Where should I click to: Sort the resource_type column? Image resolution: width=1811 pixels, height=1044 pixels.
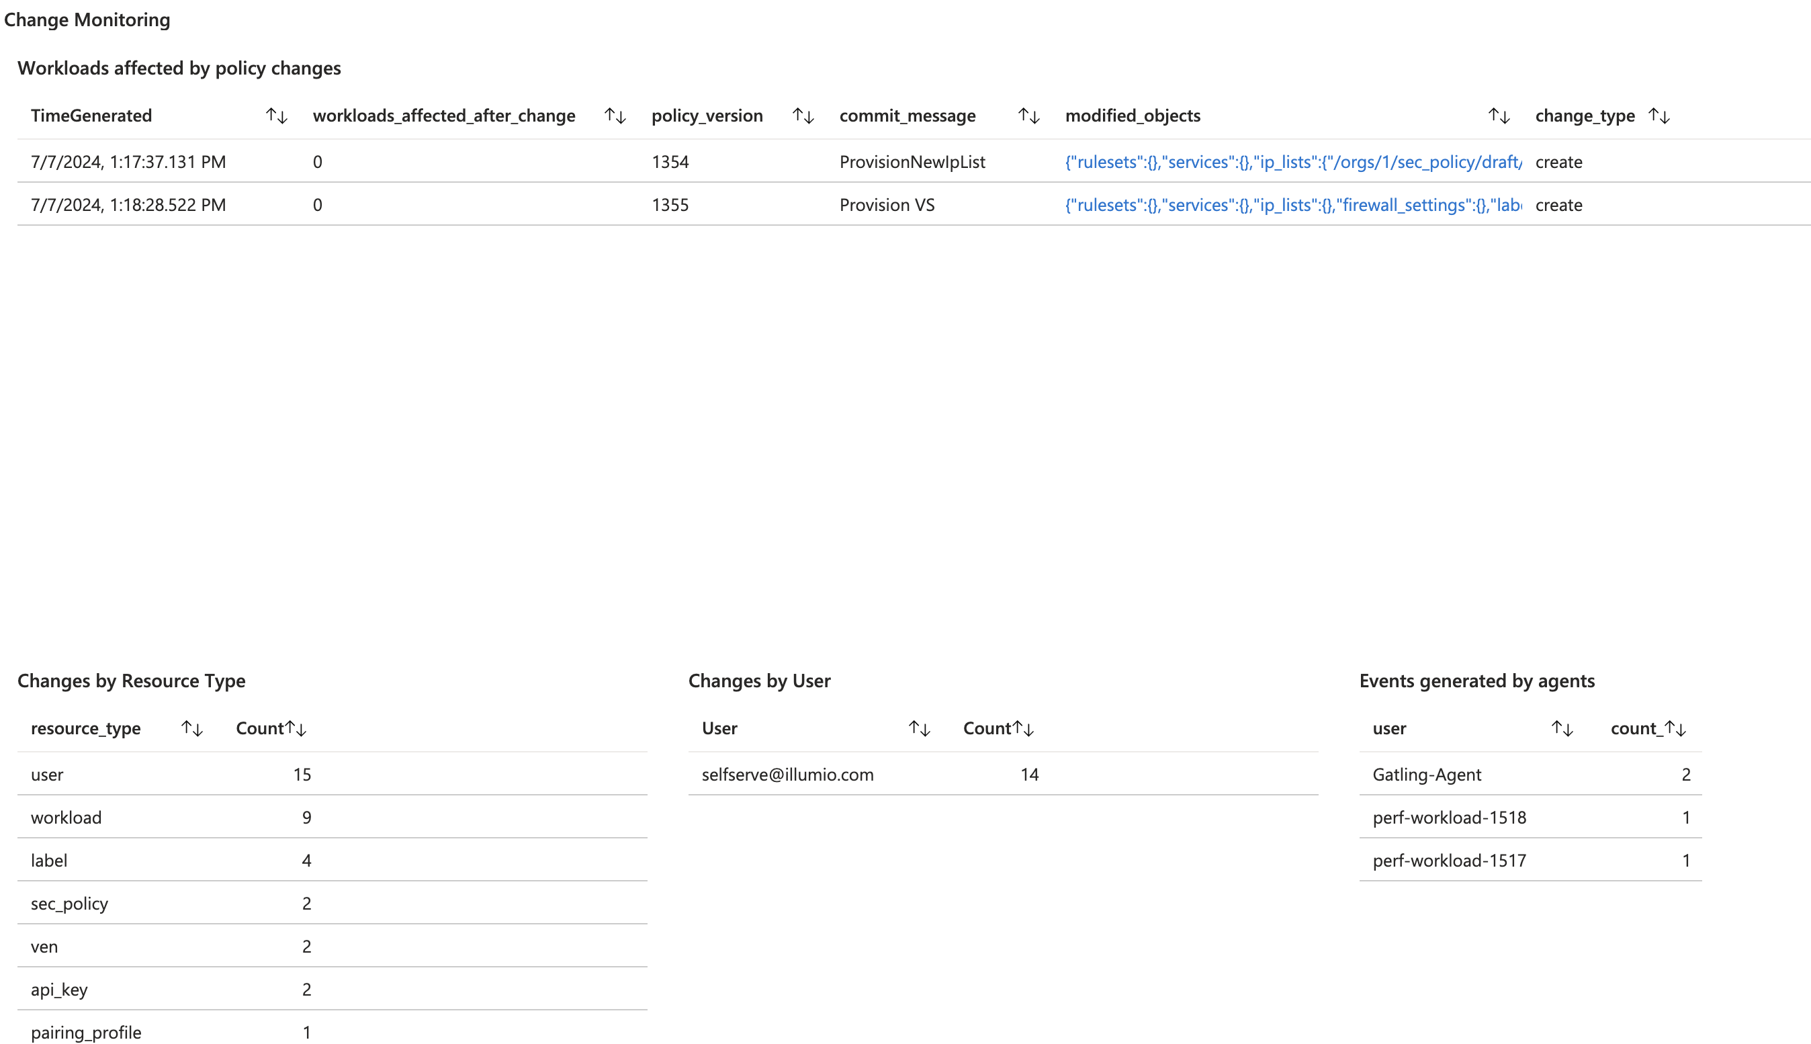191,728
